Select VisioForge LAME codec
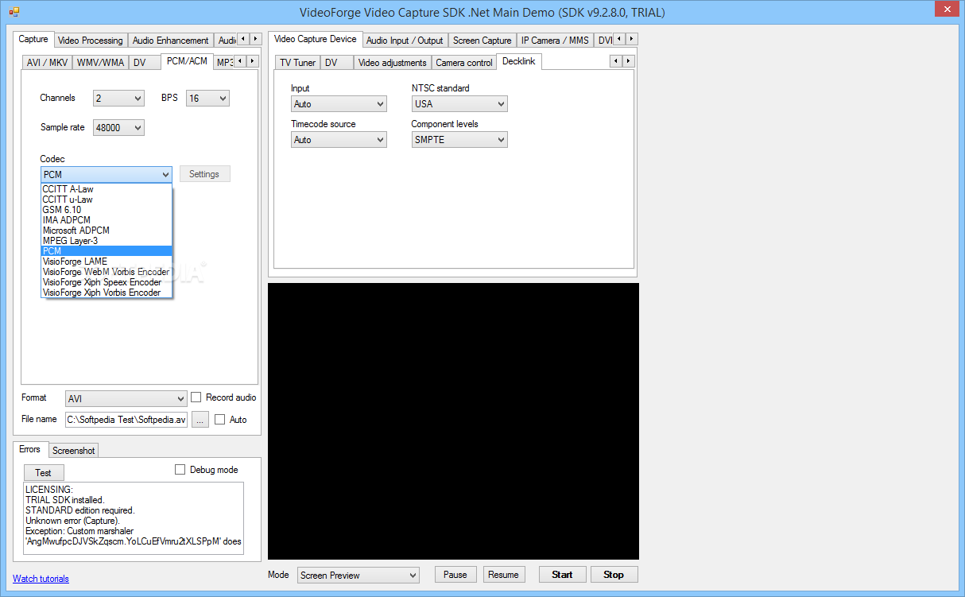 [107, 262]
